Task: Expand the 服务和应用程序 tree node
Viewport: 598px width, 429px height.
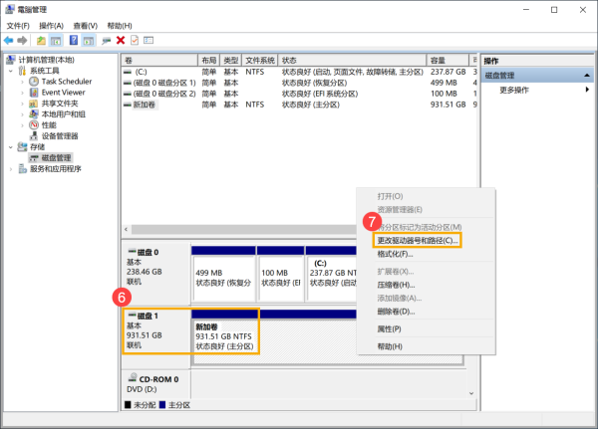Action: pyautogui.click(x=12, y=169)
